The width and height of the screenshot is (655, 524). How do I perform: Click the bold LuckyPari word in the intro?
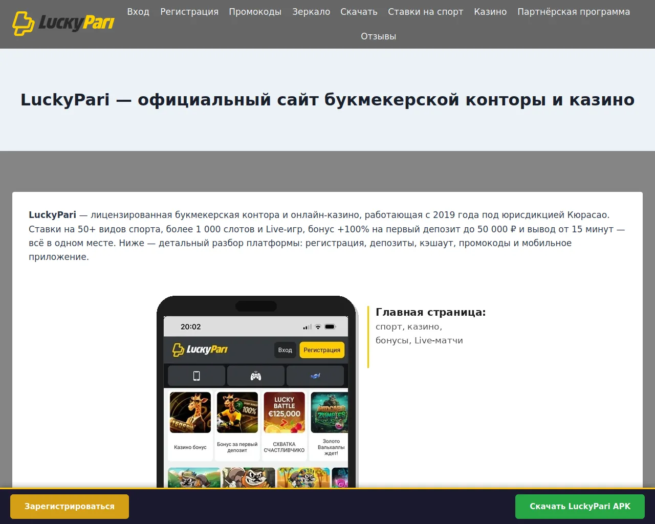point(52,215)
